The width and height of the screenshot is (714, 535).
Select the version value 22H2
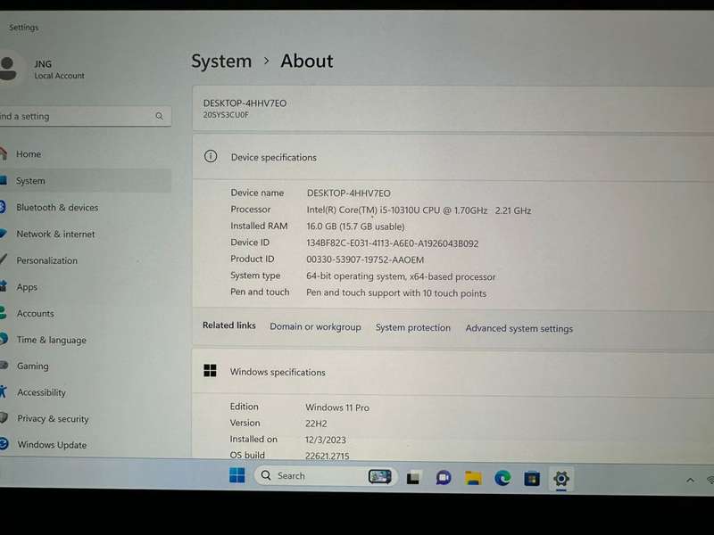point(316,423)
